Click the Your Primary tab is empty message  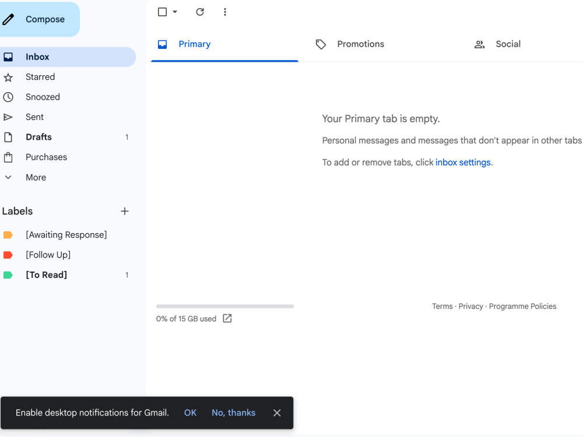tap(381, 119)
